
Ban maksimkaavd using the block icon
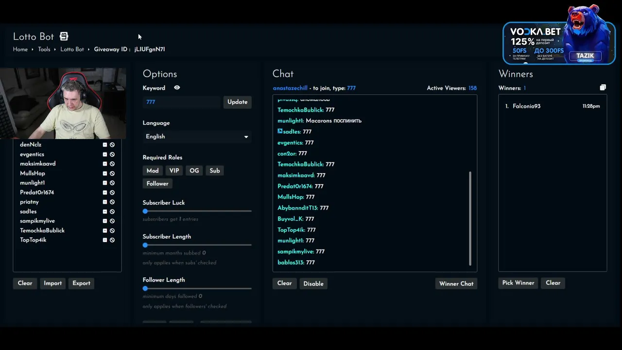pos(112,164)
